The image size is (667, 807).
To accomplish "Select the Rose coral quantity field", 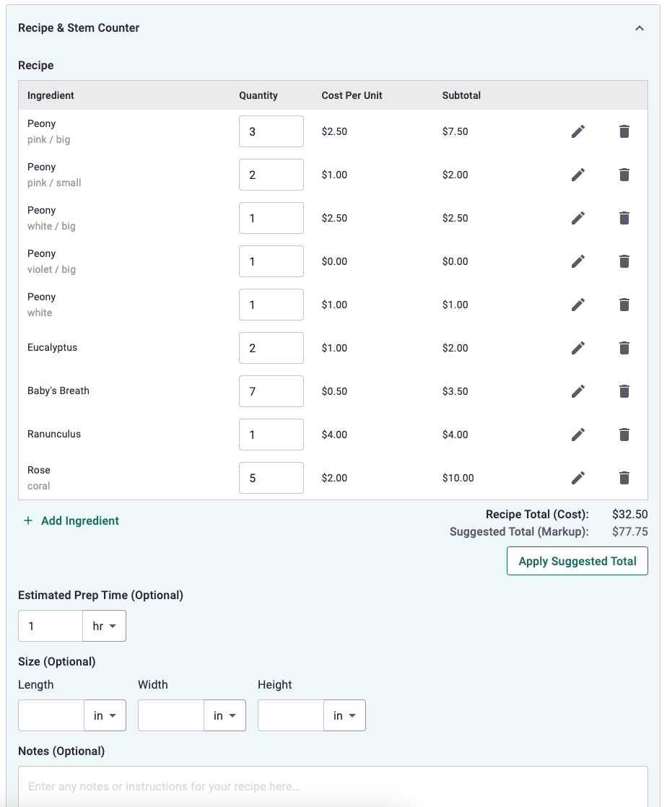I will tap(271, 478).
